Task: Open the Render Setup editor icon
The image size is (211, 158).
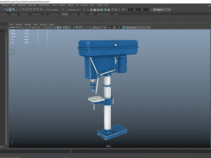Action: point(109,10)
